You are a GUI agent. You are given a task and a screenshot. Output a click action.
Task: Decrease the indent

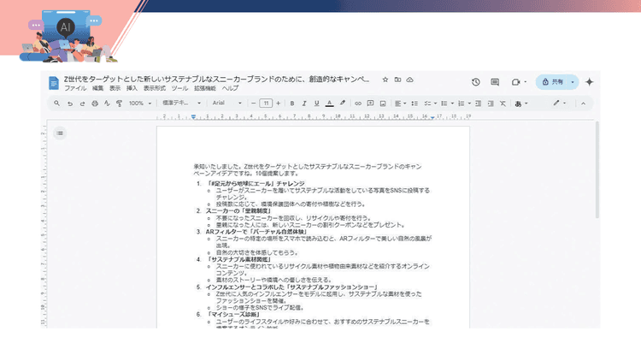(478, 103)
